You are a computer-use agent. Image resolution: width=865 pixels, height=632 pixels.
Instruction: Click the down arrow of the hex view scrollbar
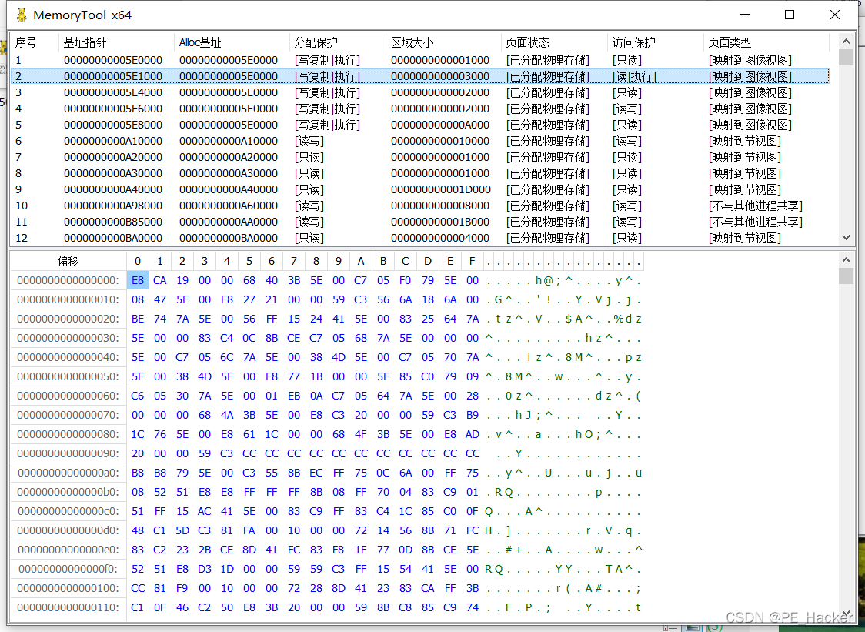pyautogui.click(x=846, y=614)
